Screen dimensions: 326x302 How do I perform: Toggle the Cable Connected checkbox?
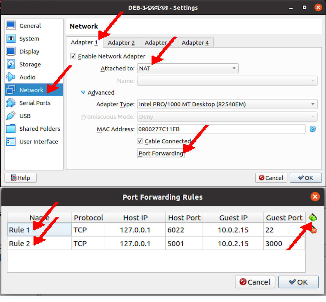tap(140, 141)
